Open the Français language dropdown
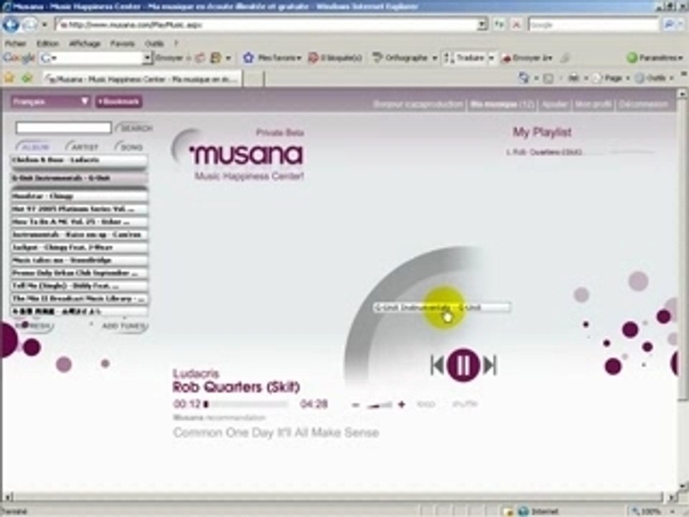The image size is (689, 517). click(x=50, y=101)
